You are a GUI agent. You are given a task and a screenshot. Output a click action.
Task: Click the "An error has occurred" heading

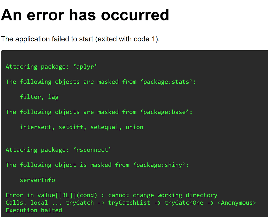point(85,15)
